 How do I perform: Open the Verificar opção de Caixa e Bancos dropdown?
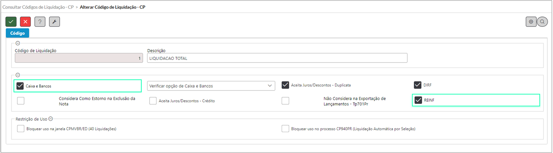[x=211, y=86]
